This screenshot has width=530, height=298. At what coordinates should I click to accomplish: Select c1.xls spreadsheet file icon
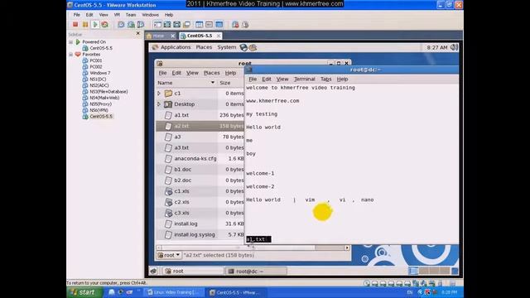(168, 191)
